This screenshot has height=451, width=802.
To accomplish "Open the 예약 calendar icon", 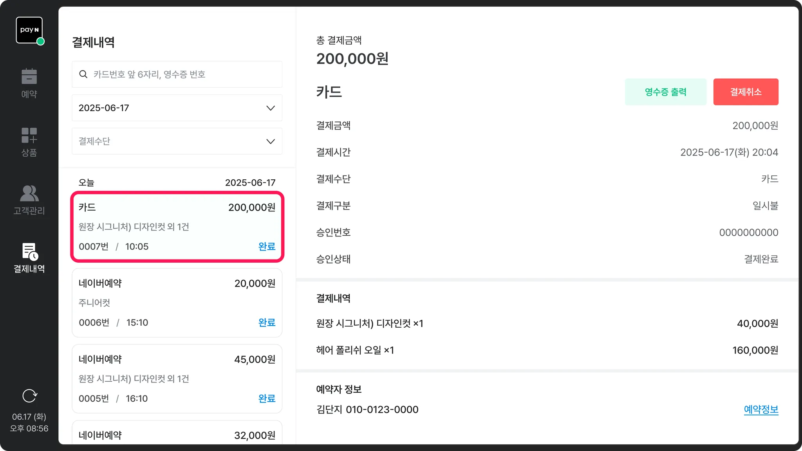I will (29, 77).
